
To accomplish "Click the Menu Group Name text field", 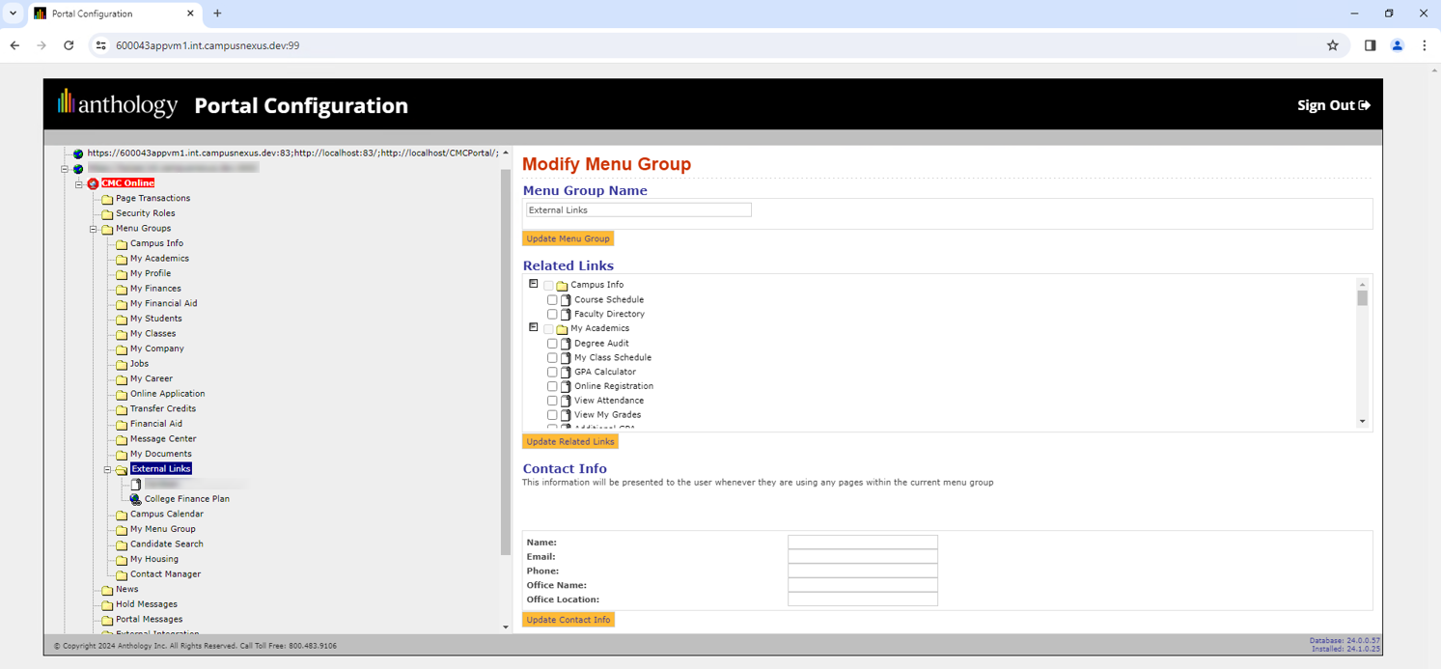I will coord(638,209).
